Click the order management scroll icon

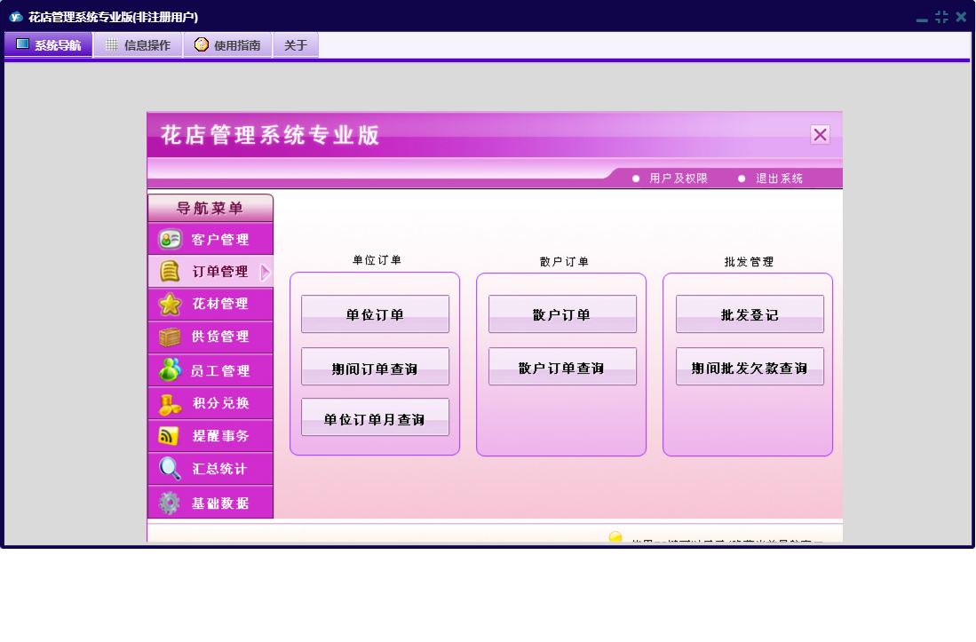(x=170, y=272)
